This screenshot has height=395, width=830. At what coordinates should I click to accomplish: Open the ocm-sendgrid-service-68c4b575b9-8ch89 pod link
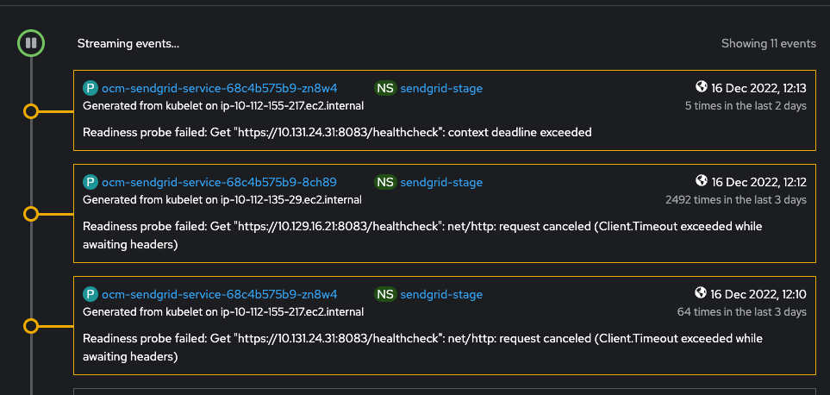(219, 183)
